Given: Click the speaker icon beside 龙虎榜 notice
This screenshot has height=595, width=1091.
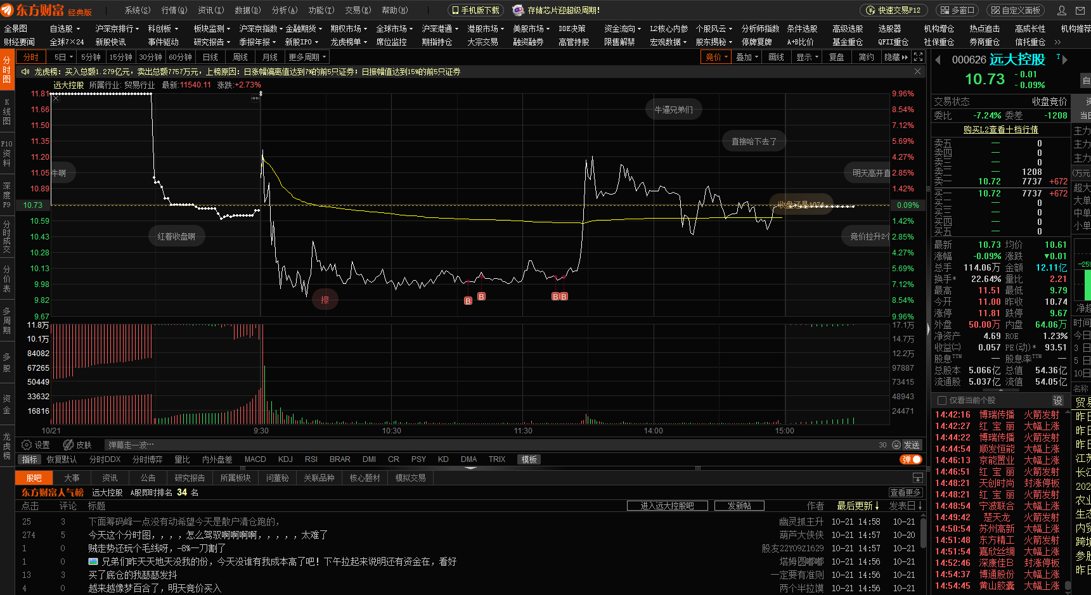Looking at the screenshot, I should pyautogui.click(x=25, y=72).
